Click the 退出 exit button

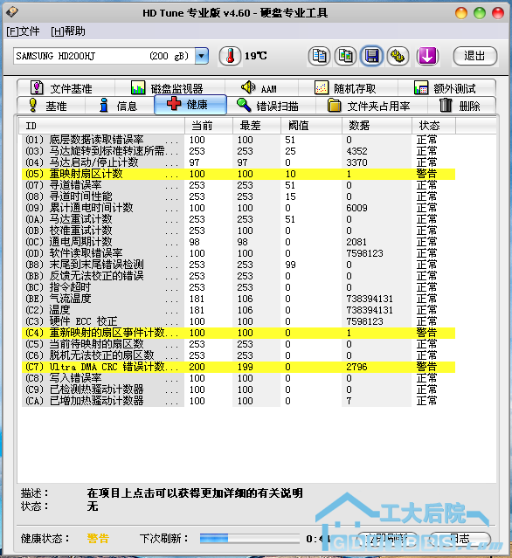475,56
